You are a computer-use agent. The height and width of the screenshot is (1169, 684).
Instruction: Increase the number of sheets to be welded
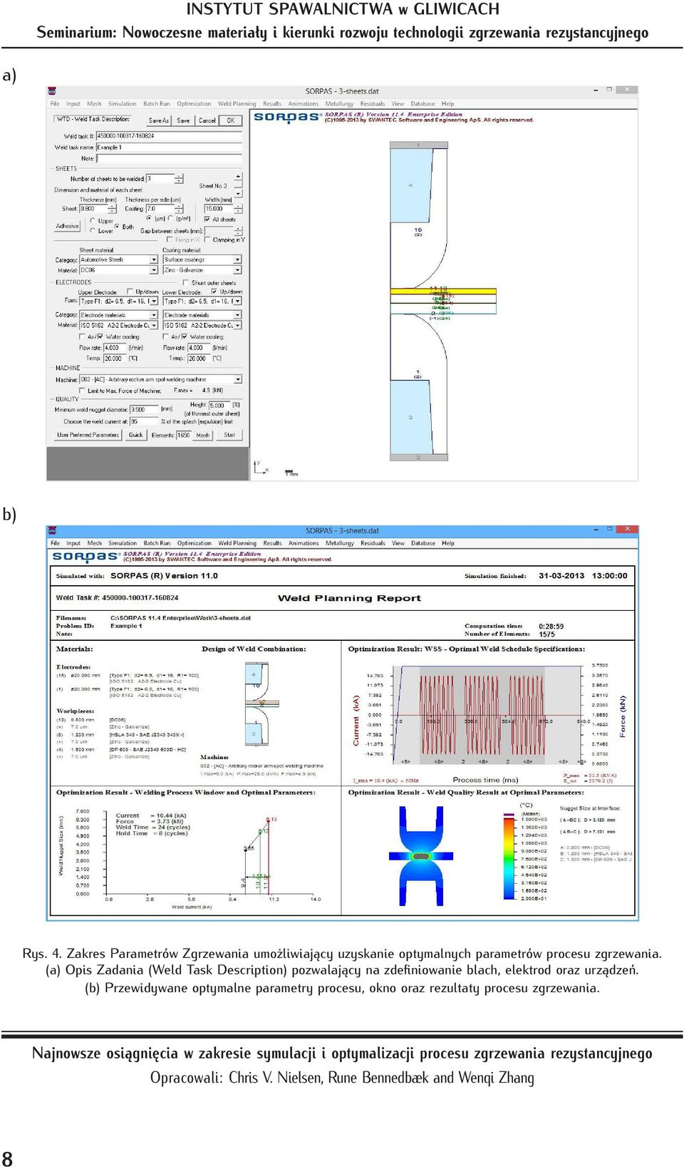tap(179, 176)
